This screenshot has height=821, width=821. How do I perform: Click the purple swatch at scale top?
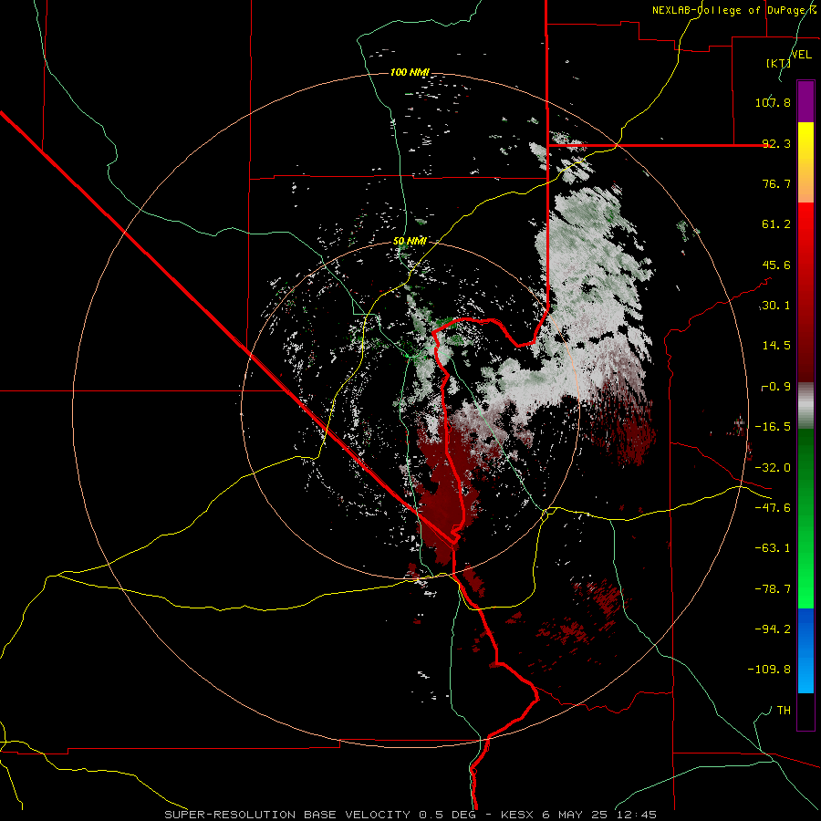tap(805, 101)
